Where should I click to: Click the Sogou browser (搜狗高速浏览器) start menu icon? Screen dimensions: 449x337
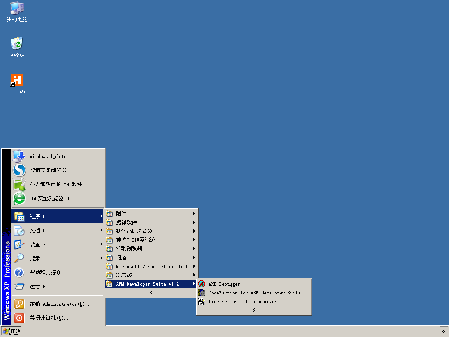coord(19,170)
